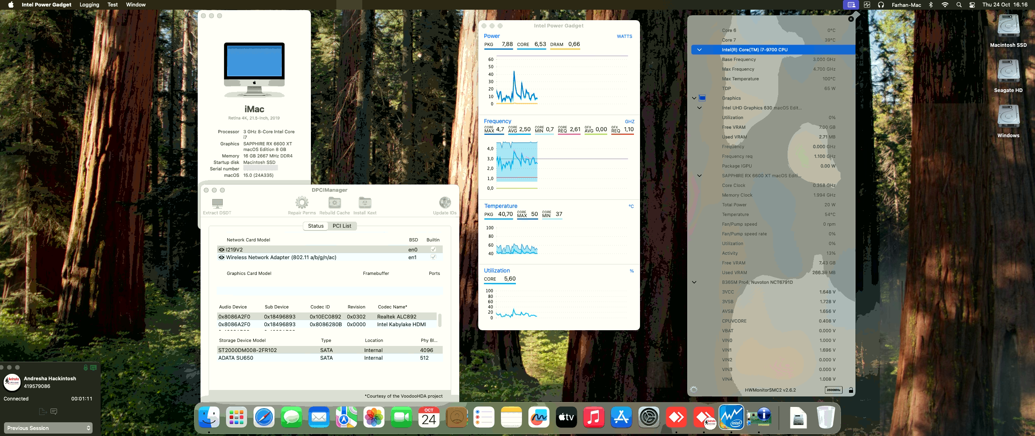Screen dimensions: 1035x436
Task: Collapse the Intel Core i7-9700 CPU section
Action: coord(700,50)
